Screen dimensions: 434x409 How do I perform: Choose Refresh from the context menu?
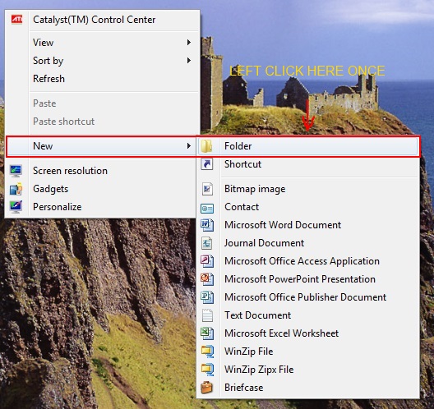click(103, 79)
